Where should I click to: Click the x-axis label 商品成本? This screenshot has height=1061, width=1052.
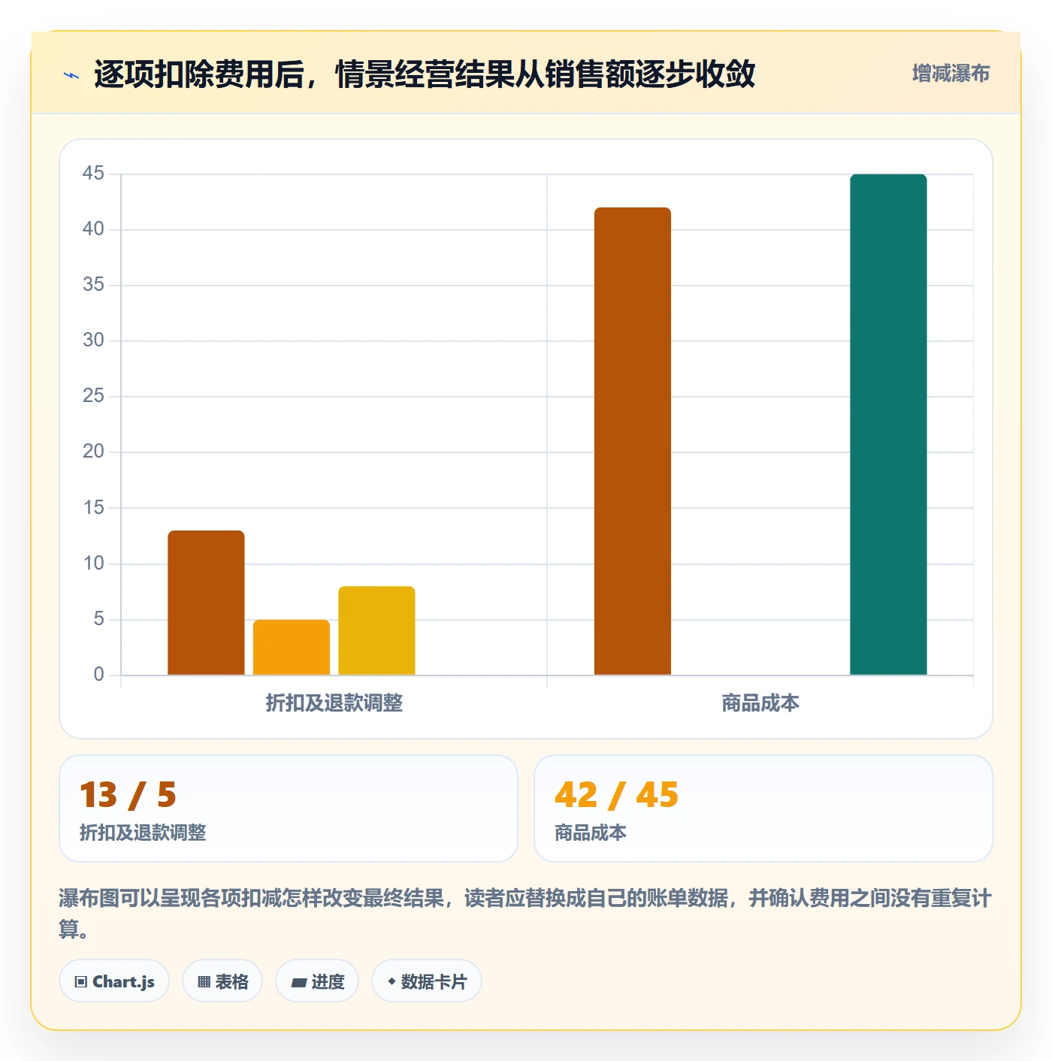(760, 703)
